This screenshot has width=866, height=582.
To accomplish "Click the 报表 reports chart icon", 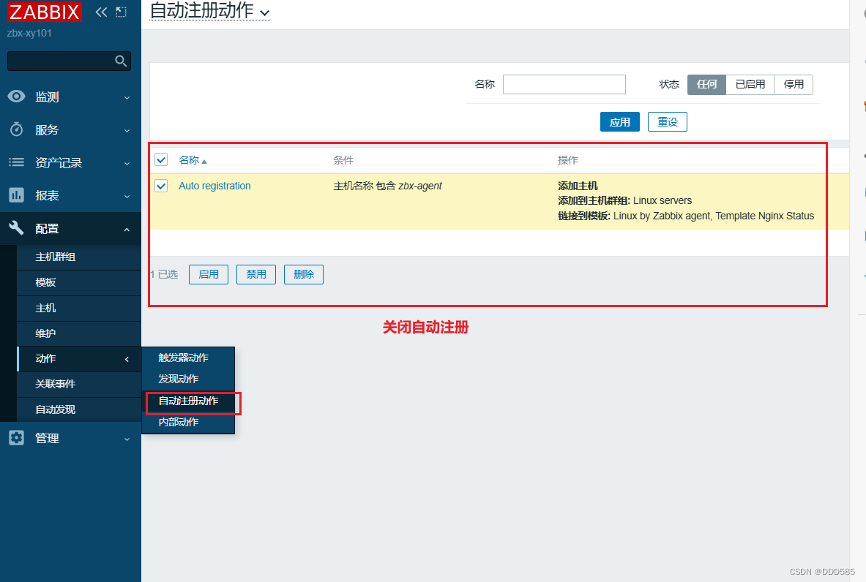I will tap(16, 195).
